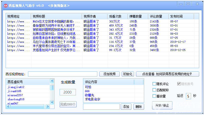The image size is (204, 115).
Task: Minimize the 西瓜视频人气助手 window
Action: tap(181, 4)
